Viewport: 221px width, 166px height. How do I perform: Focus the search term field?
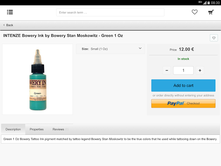point(110,13)
